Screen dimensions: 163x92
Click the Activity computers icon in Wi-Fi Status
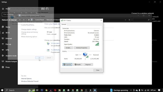86,55
